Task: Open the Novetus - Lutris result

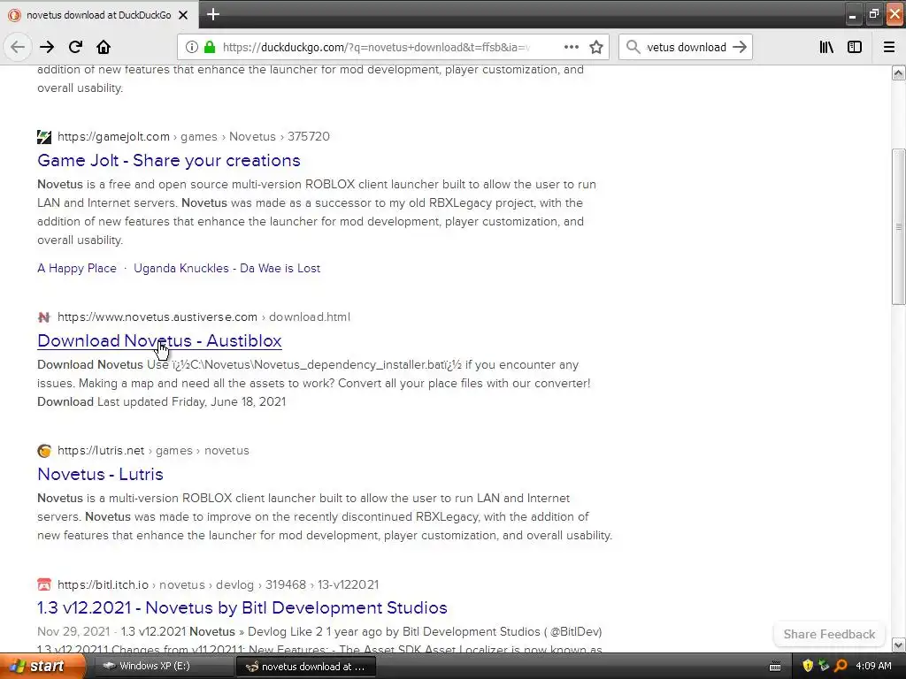Action: pyautogui.click(x=101, y=475)
